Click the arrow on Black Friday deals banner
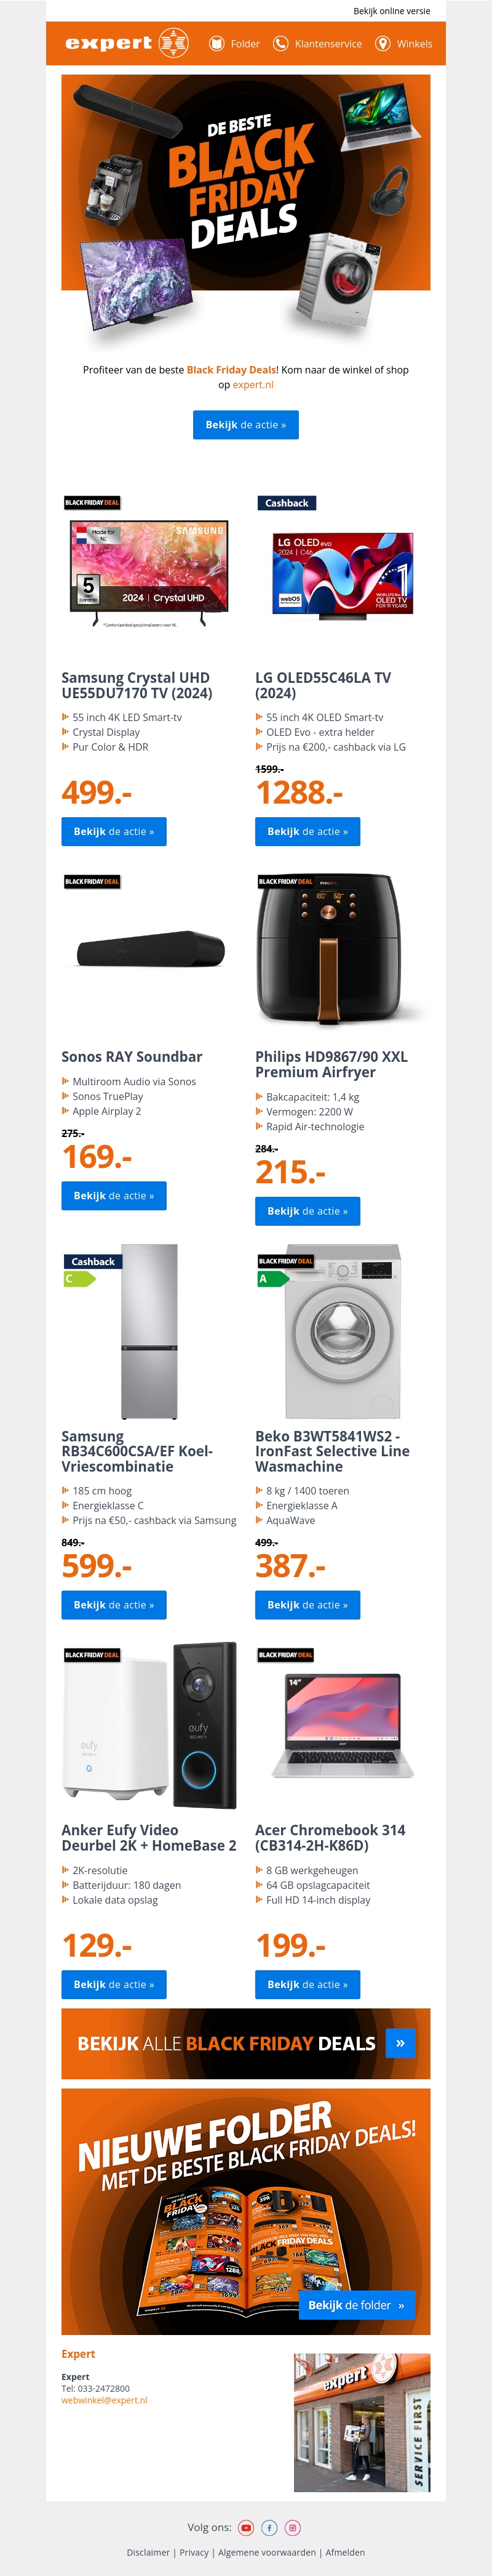Viewport: 492px width, 2576px height. pyautogui.click(x=400, y=2042)
